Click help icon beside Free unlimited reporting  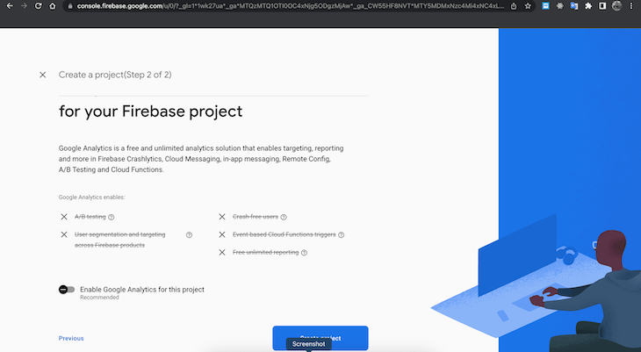point(304,253)
